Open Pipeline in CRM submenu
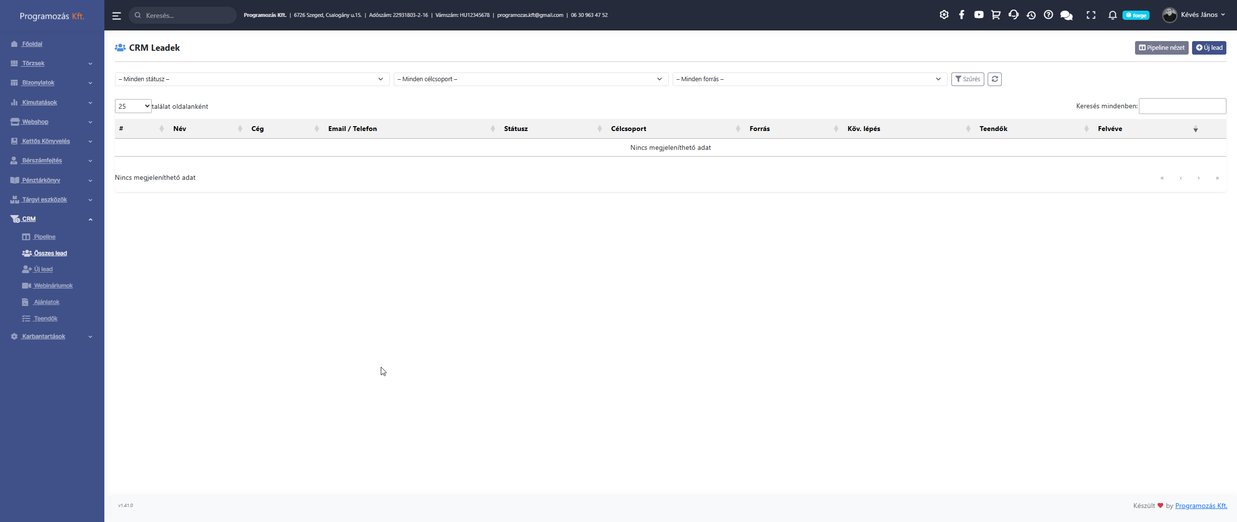 tap(44, 237)
